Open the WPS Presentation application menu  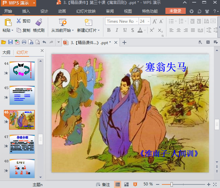(18, 3)
